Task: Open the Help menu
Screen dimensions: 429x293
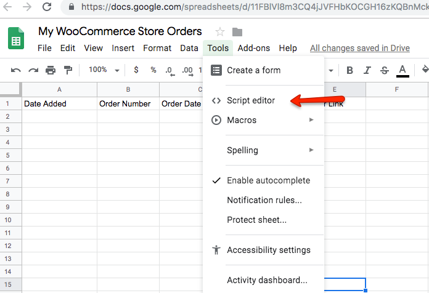Action: point(288,48)
